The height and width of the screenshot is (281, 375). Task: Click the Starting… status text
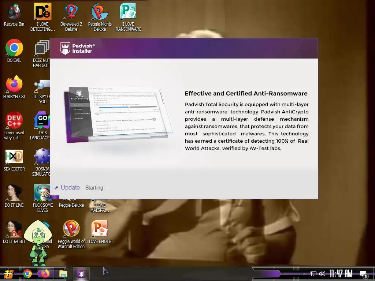[97, 188]
